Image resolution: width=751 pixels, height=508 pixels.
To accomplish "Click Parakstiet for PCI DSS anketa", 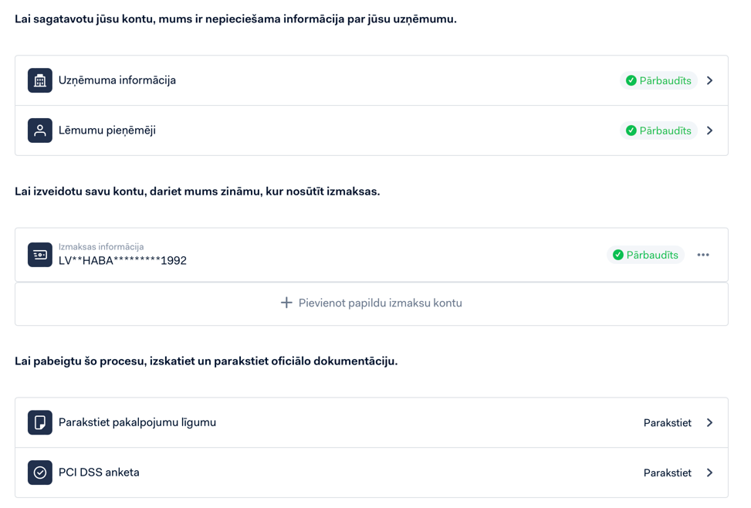I will [x=668, y=472].
